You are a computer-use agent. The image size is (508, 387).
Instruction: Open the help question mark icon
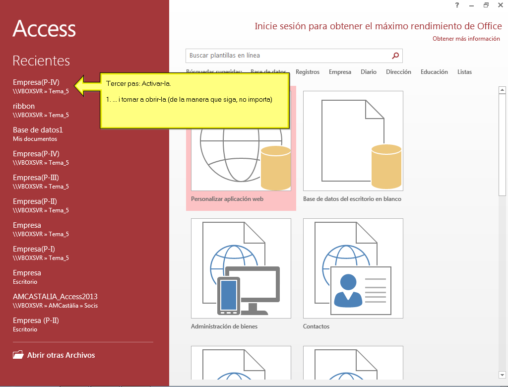point(457,5)
